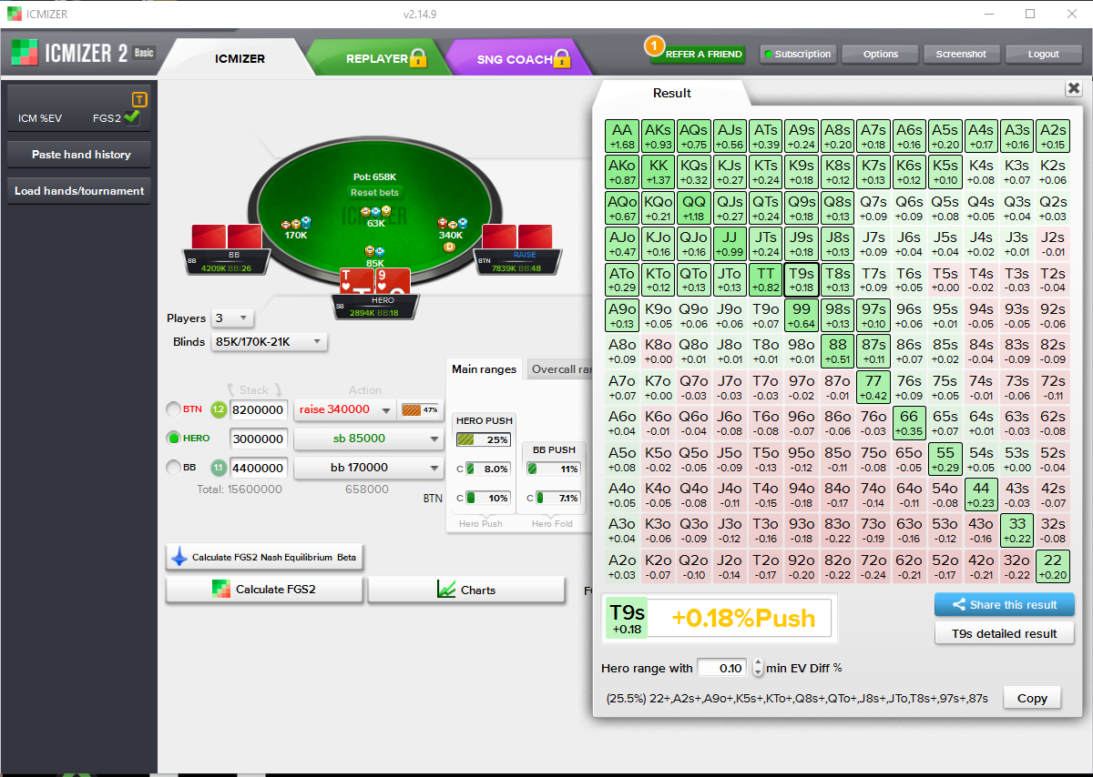Screen dimensions: 1093x777
Task: Click the HERO PUSH 25% range bar
Action: 484,440
